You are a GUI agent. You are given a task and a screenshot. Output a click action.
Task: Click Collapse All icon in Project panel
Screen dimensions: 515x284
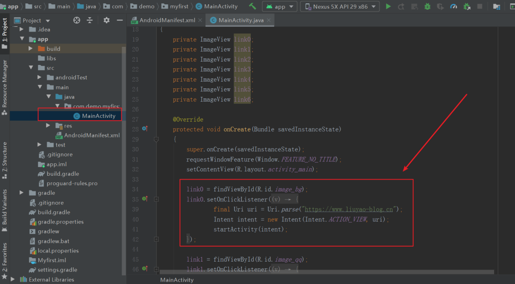tap(90, 21)
